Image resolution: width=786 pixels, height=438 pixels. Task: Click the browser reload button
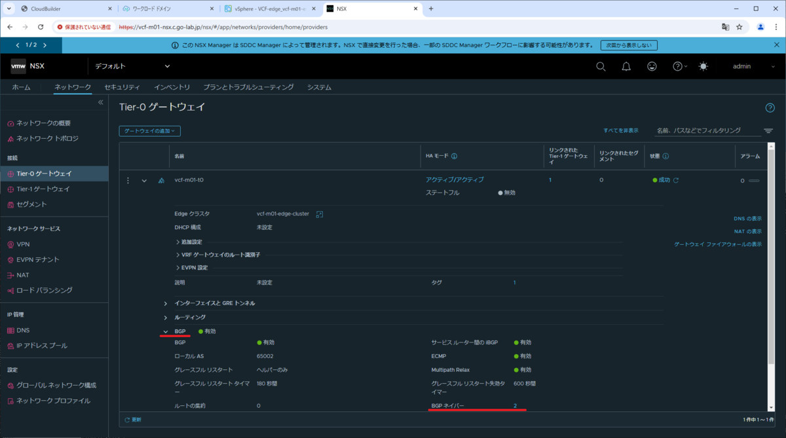pyautogui.click(x=41, y=27)
